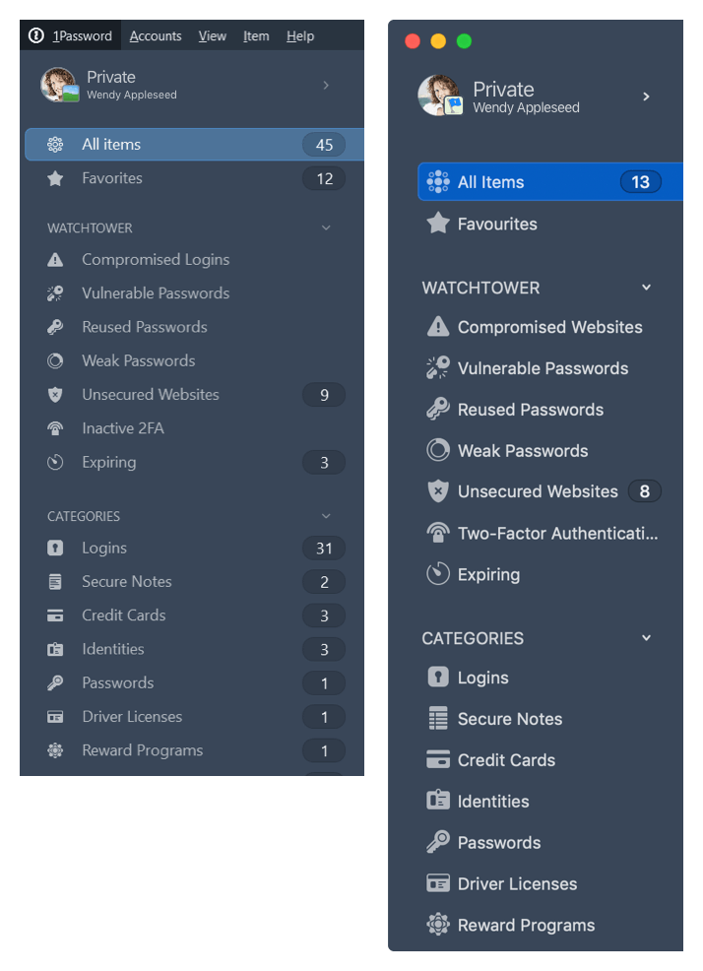The width and height of the screenshot is (703, 971).
Task: Click the Wendy Appleseed profile thumbnail
Action: coord(58,85)
